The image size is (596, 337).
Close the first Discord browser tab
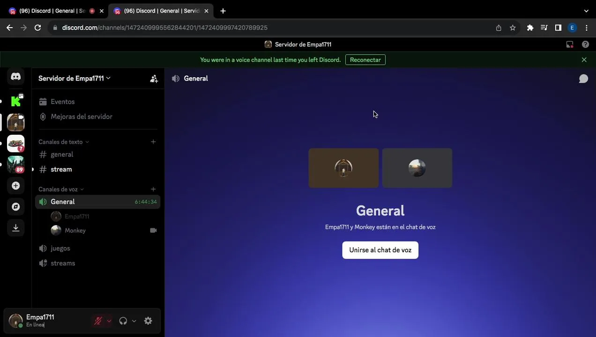tap(101, 11)
